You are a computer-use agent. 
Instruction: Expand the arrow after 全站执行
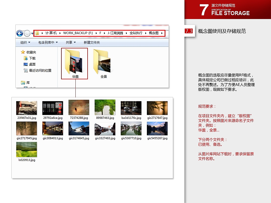[146, 33]
